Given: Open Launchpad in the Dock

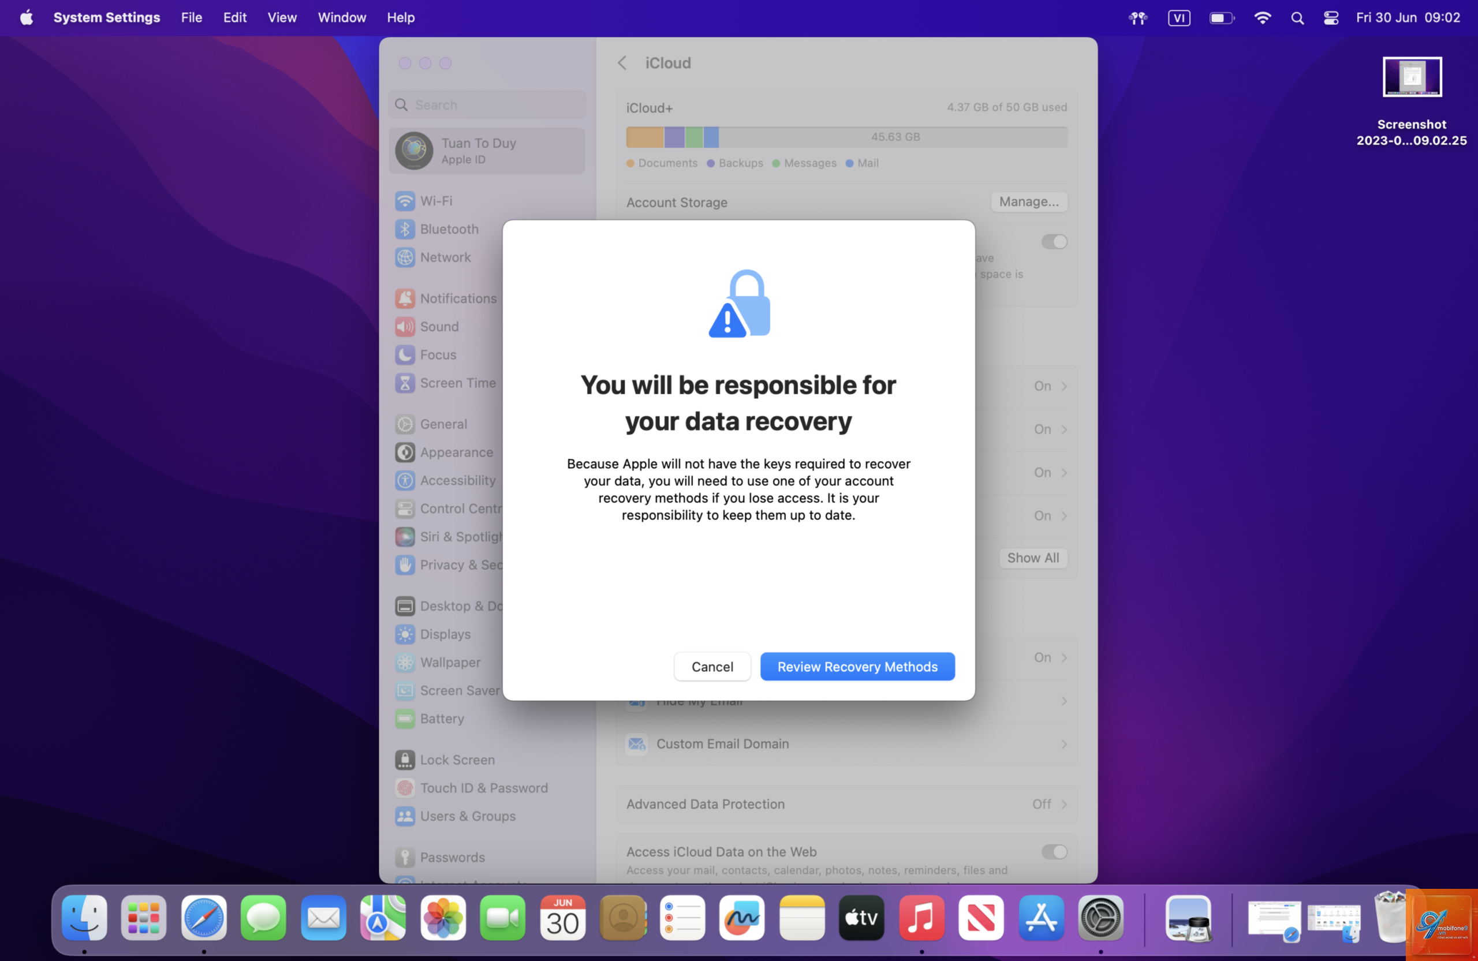Looking at the screenshot, I should coord(144,918).
